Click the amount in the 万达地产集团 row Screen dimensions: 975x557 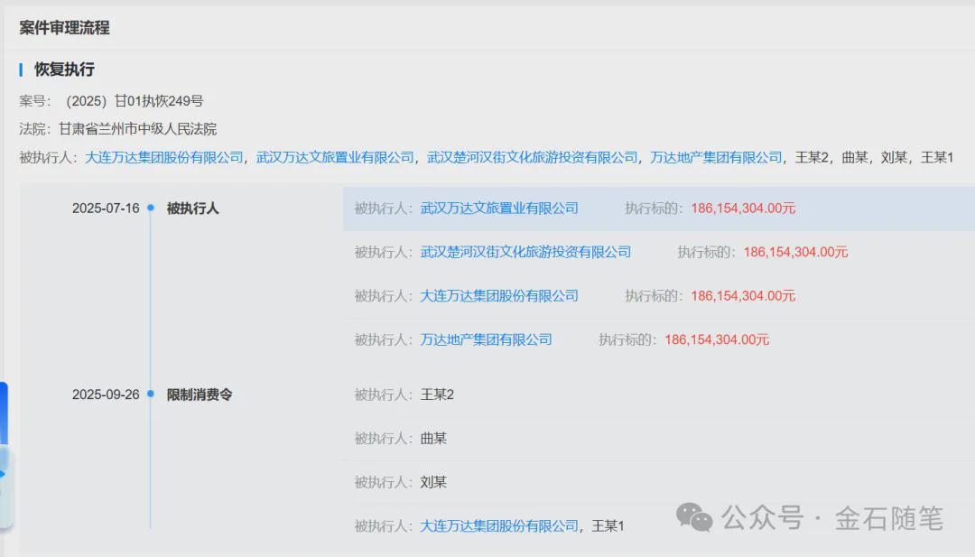tap(717, 339)
